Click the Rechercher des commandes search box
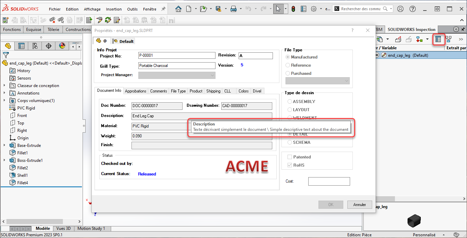The image size is (467, 238). coord(363,9)
